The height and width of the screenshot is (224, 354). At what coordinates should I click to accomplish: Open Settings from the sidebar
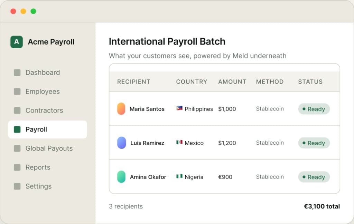48,186
